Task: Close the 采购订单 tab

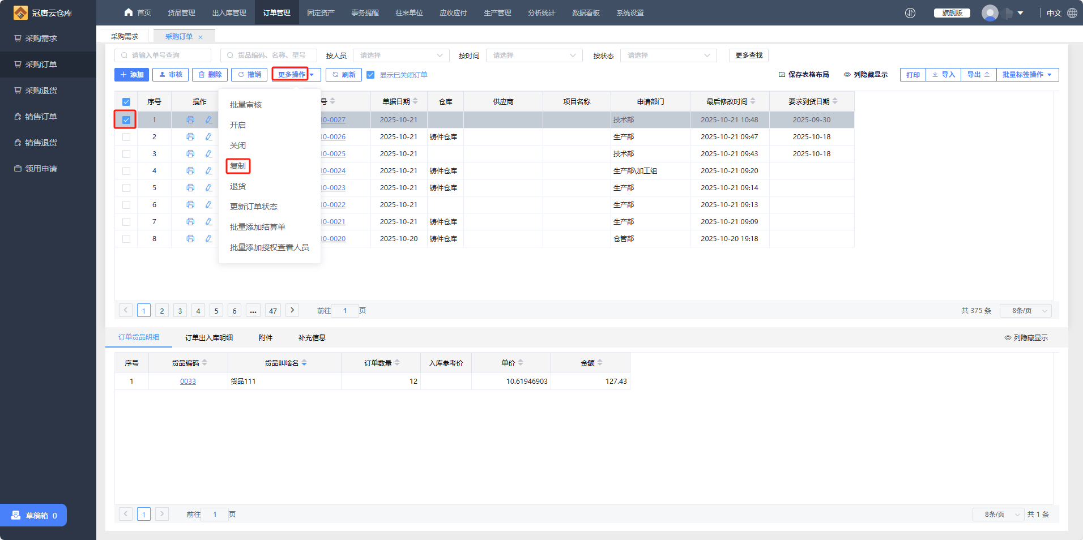Action: click(201, 37)
